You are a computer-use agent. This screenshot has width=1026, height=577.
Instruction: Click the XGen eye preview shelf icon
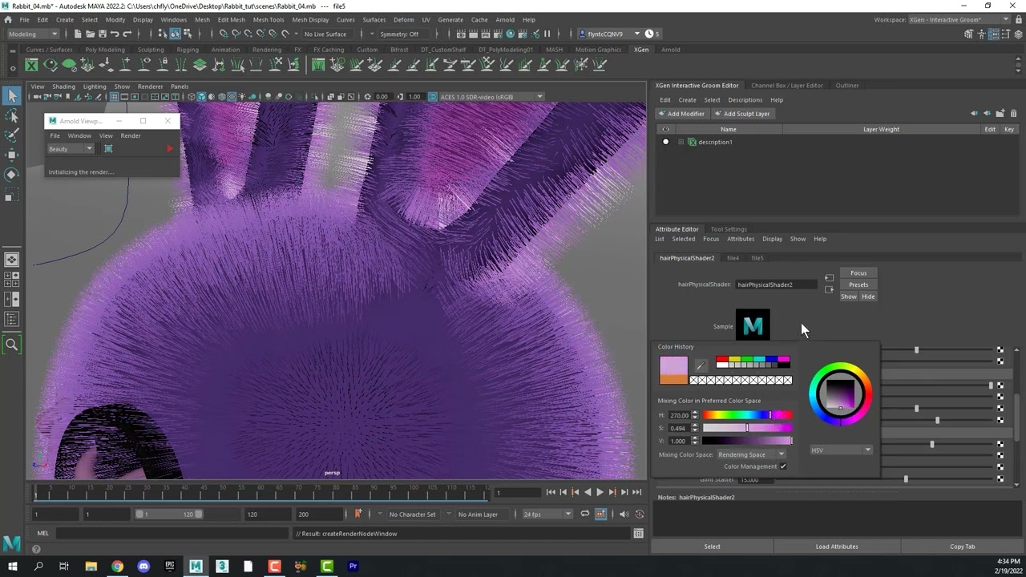coord(50,65)
